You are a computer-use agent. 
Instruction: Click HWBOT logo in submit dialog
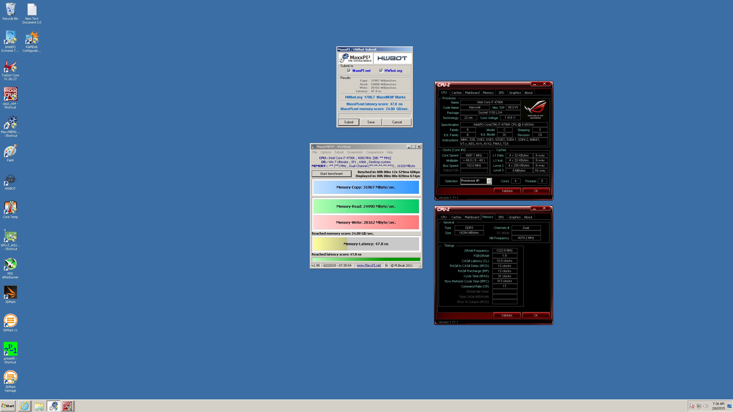coord(392,58)
